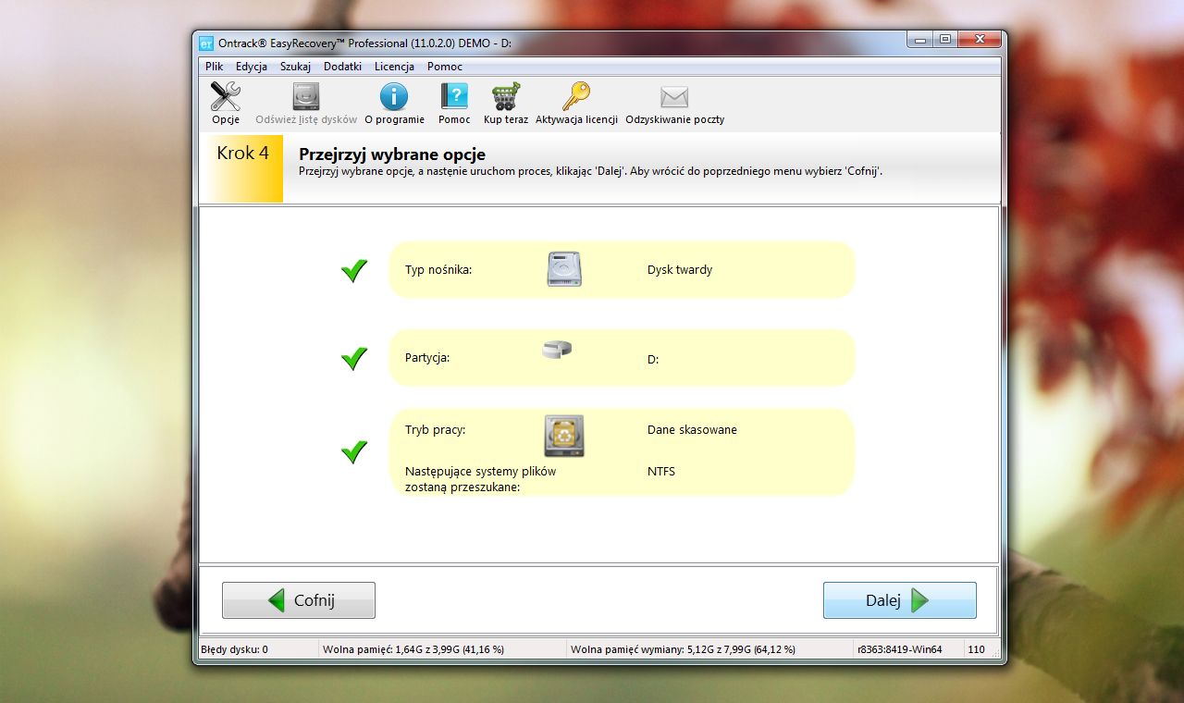This screenshot has height=703, width=1184.
Task: Click the Pomoc help book icon
Action: pos(454,96)
